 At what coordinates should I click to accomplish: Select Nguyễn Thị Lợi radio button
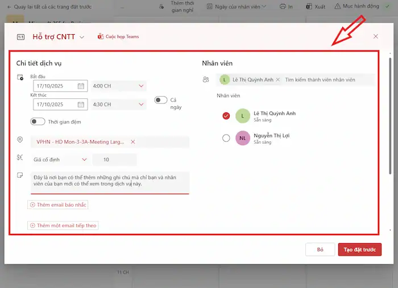[226, 138]
